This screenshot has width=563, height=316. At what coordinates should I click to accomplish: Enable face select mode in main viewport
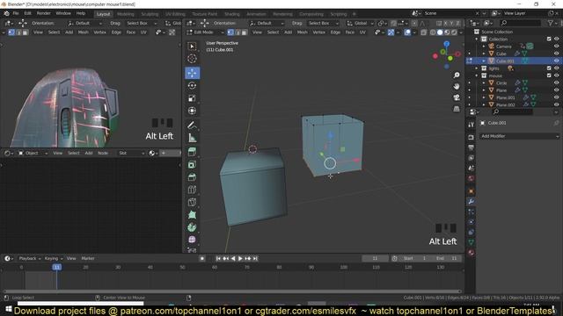(x=245, y=32)
